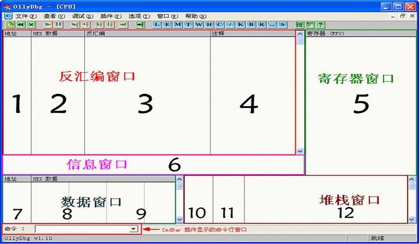Screen dimensions: 420x244
Task: Open Patches window via slash icon
Action: coord(230,25)
